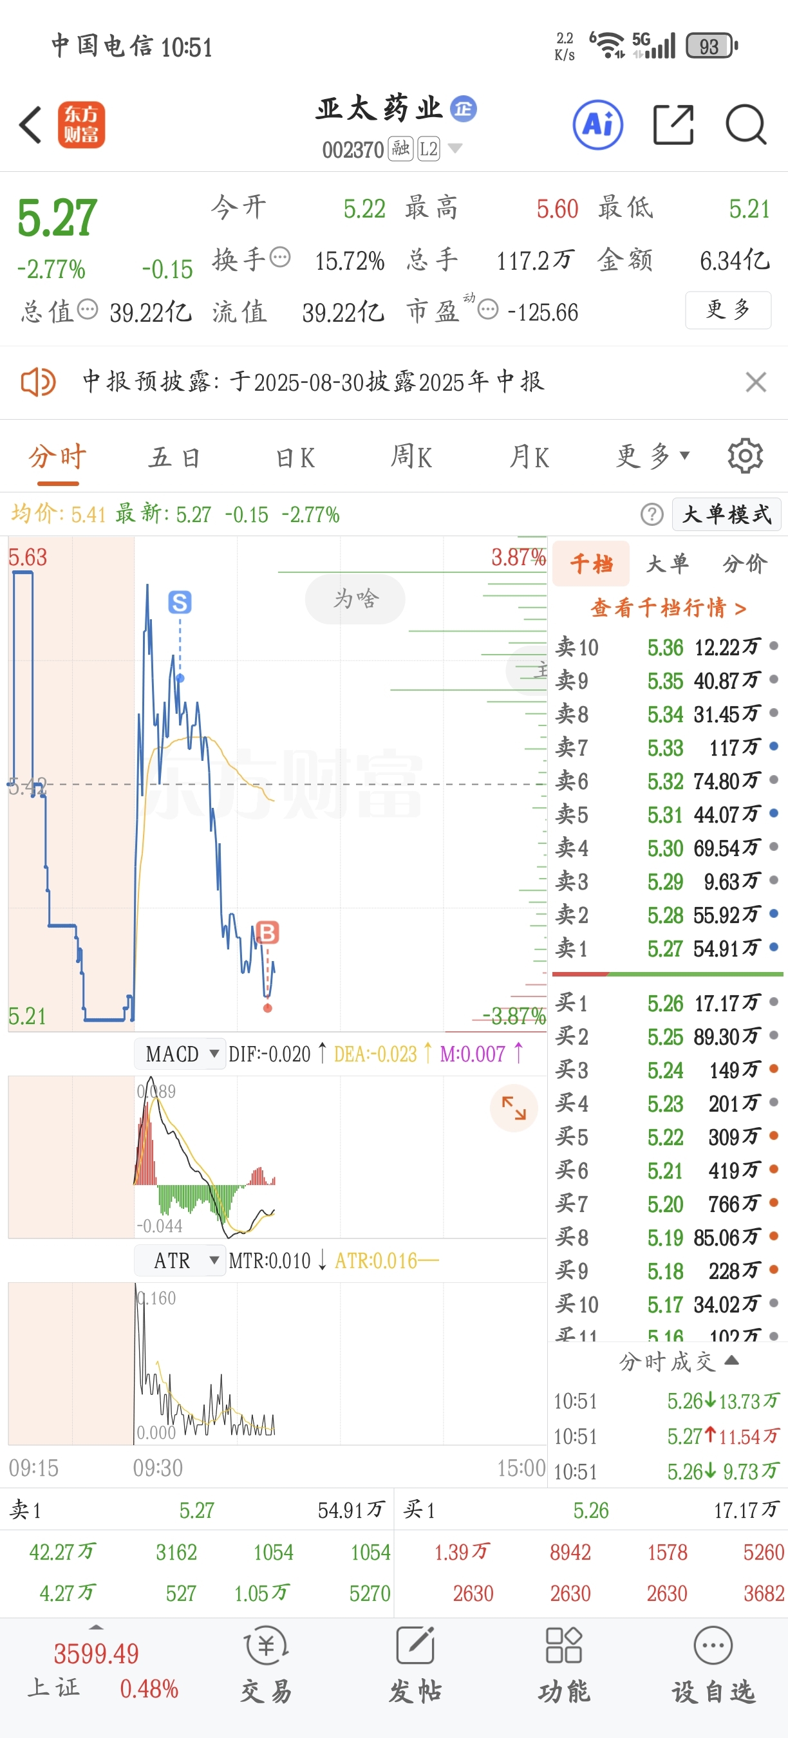Select the 千档 order book view
Screen dimensions: 788x1738
pos(591,563)
